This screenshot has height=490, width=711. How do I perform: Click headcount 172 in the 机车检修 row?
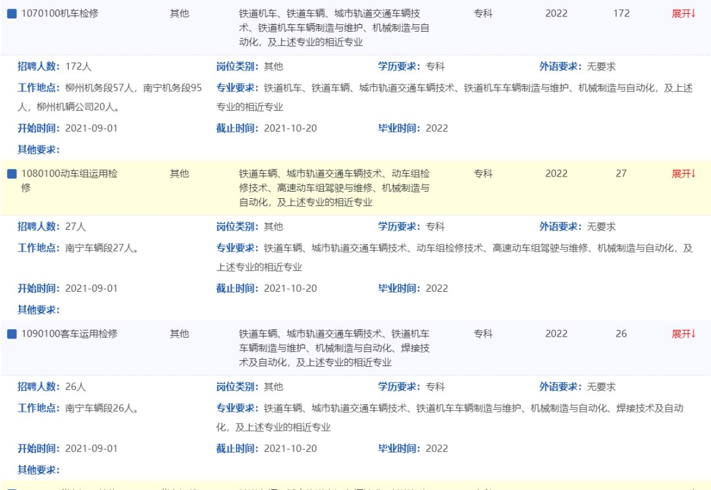click(x=621, y=14)
